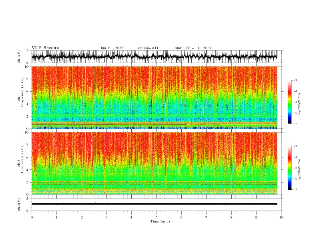Viewport: 317px width, 244px height.
Task: Click the time axis tick label '5'
Action: [x=156, y=217]
